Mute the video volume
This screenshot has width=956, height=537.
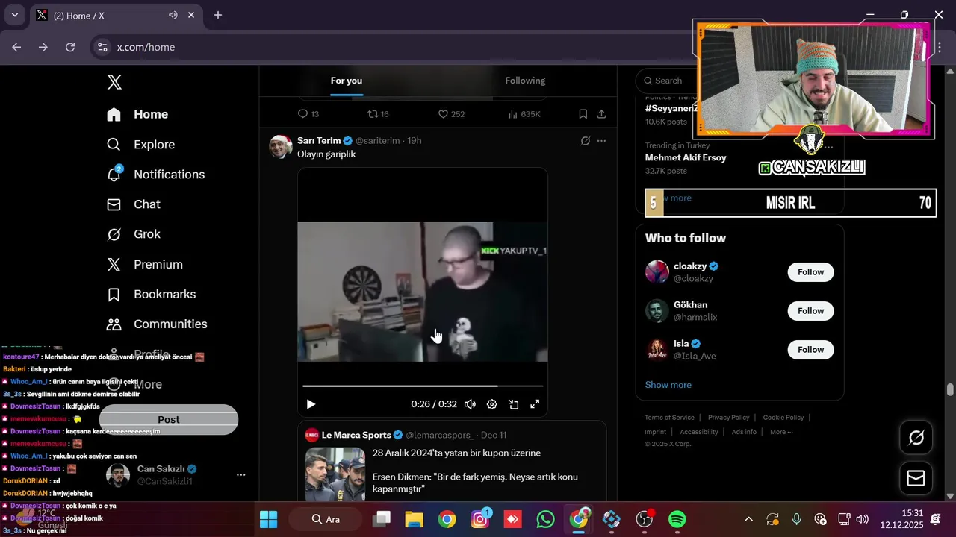pyautogui.click(x=470, y=404)
